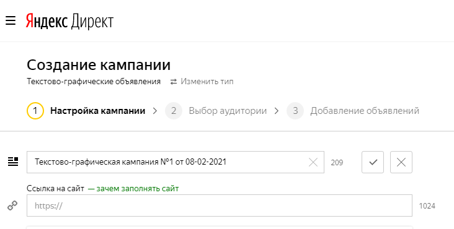Go to step Добавление объявлений

[365, 111]
